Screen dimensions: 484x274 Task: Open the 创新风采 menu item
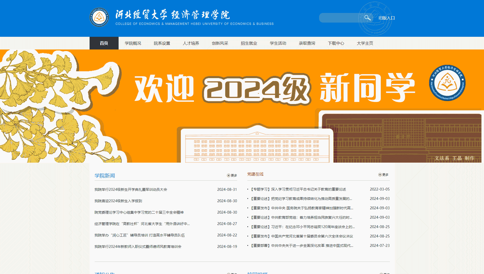click(x=220, y=43)
